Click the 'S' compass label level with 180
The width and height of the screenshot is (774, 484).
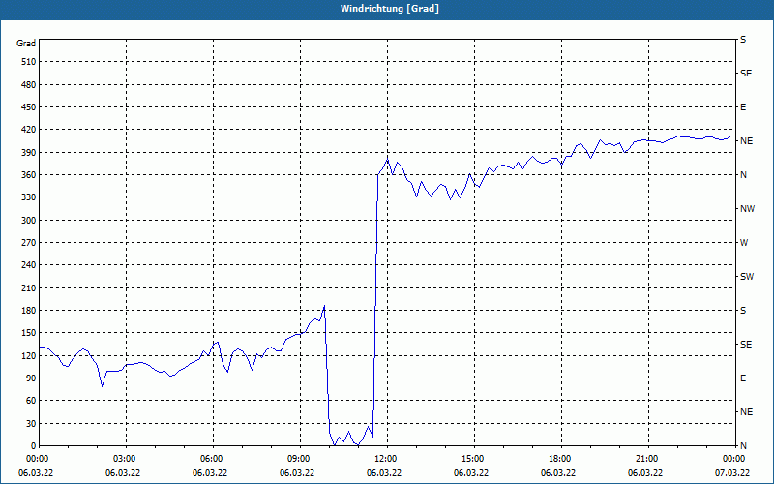point(743,311)
